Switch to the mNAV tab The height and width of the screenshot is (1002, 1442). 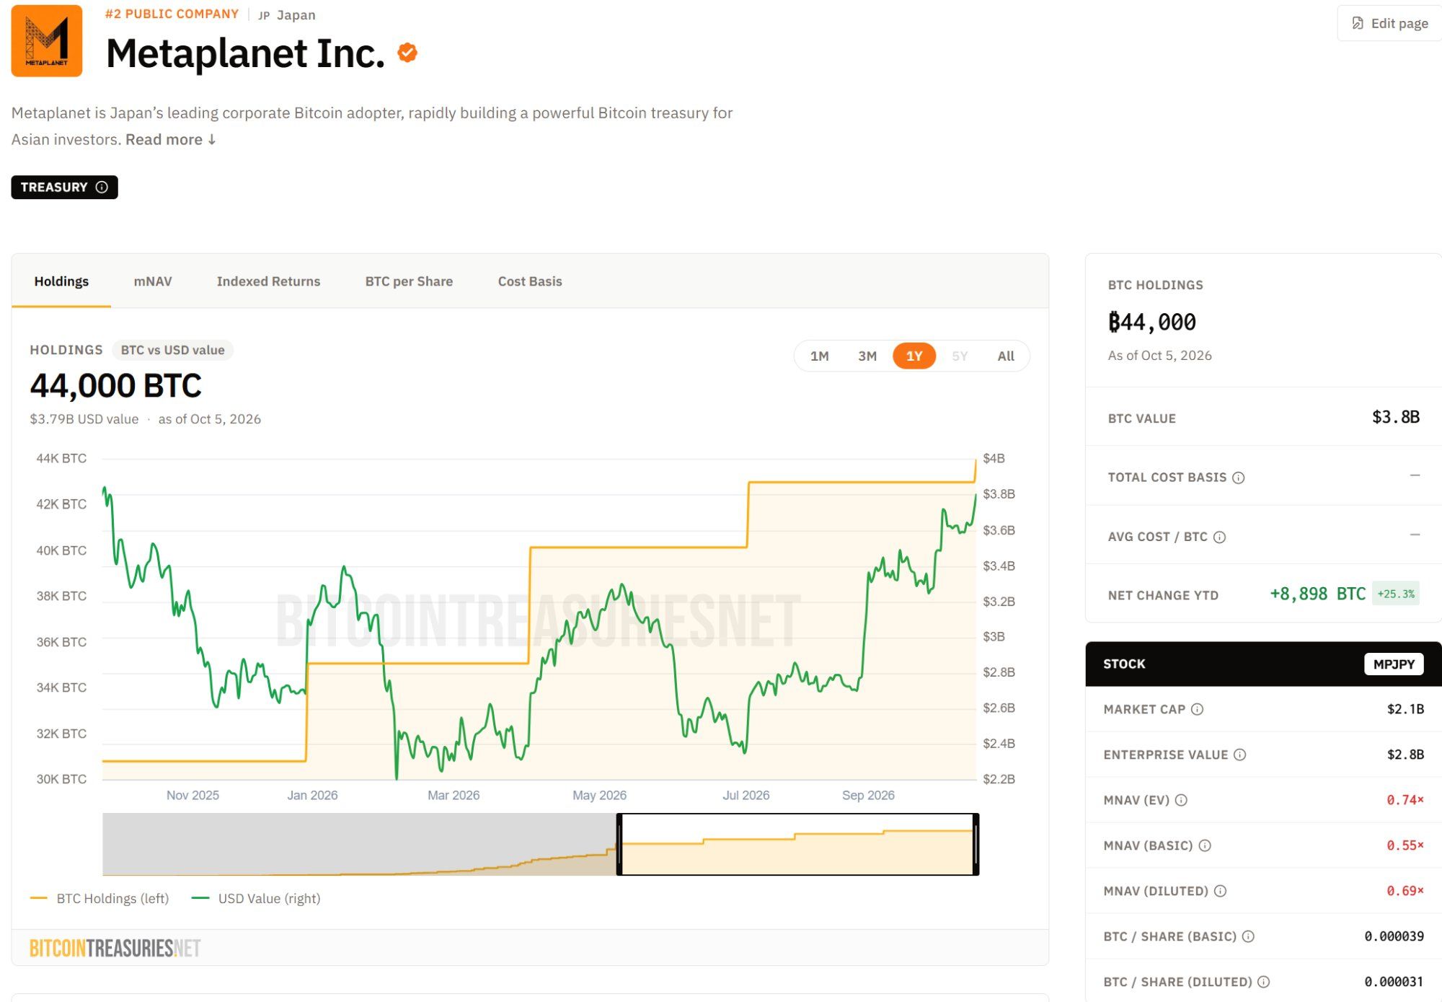click(153, 281)
